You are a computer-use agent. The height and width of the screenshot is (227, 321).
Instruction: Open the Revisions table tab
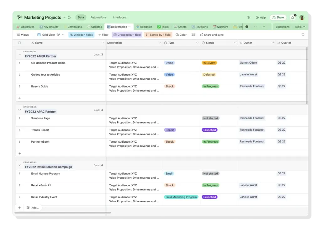200,27
